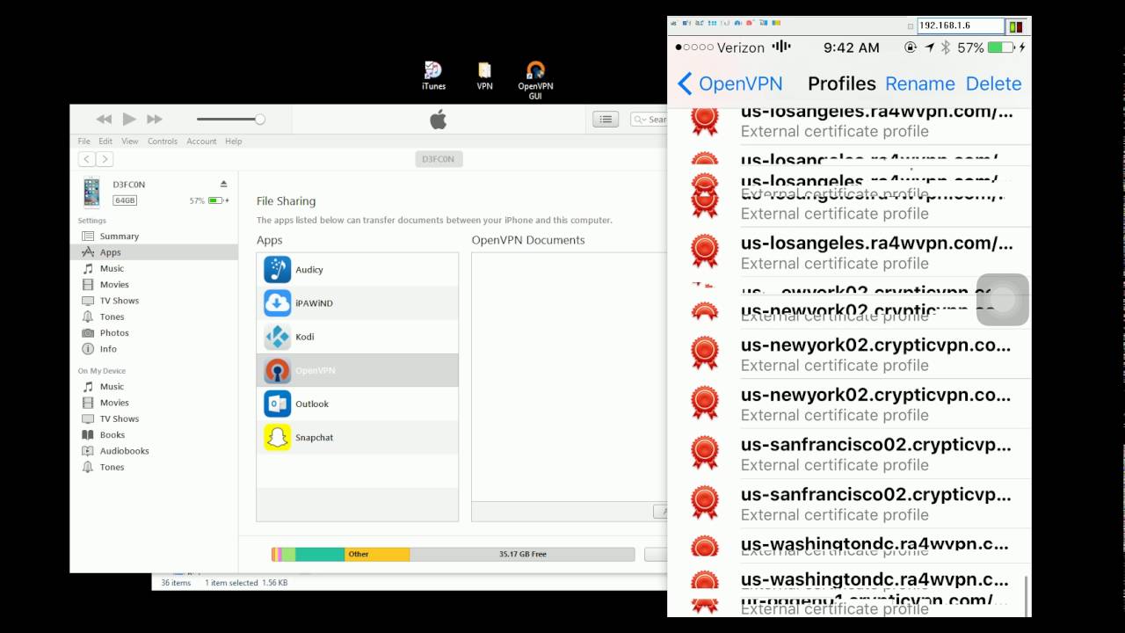The image size is (1125, 633).
Task: Click the 35.17 GB Free storage segment
Action: tap(522, 554)
